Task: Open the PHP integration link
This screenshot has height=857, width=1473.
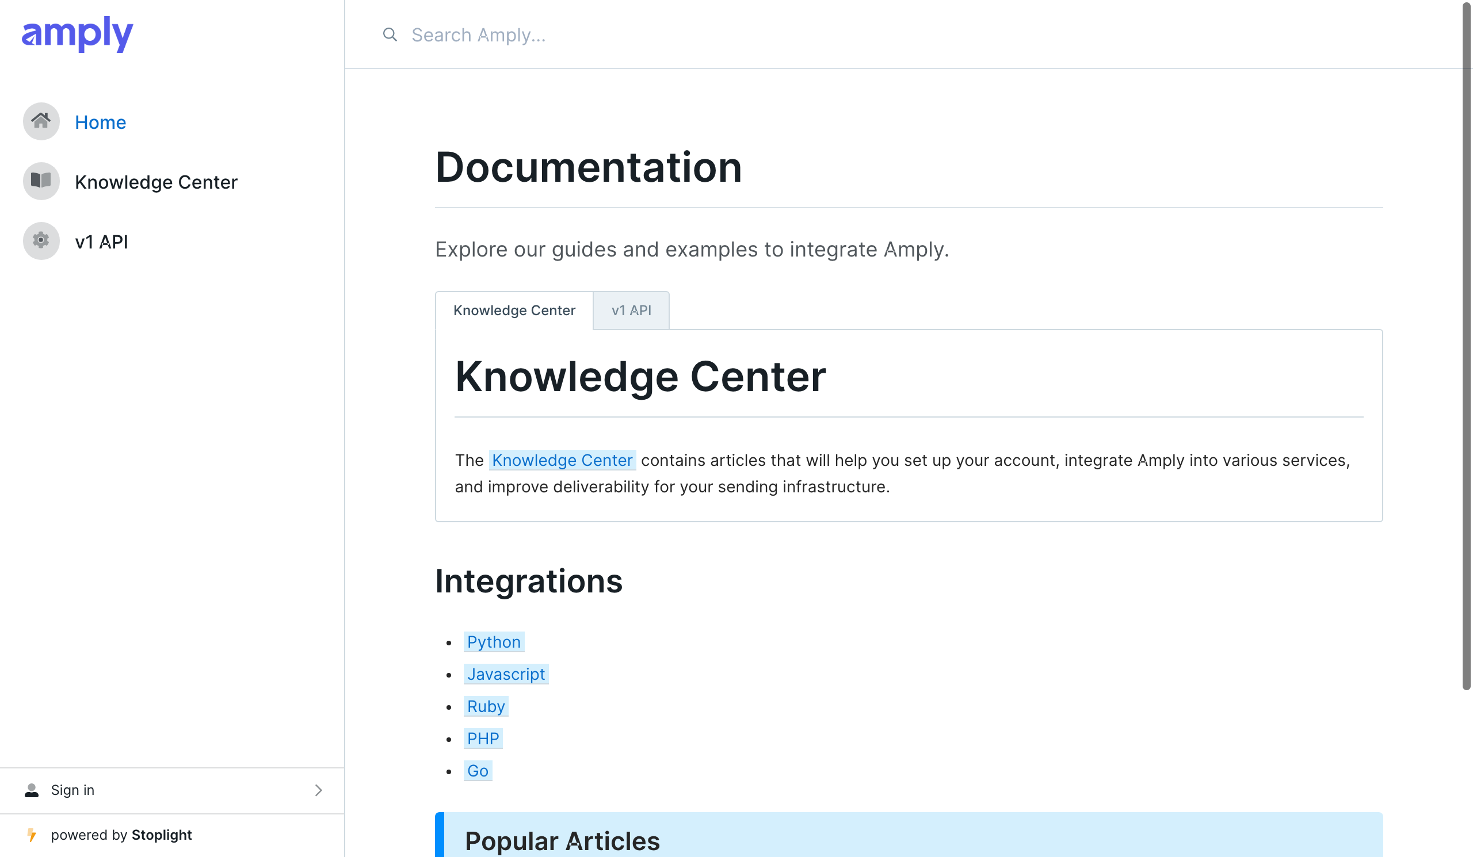Action: click(483, 738)
